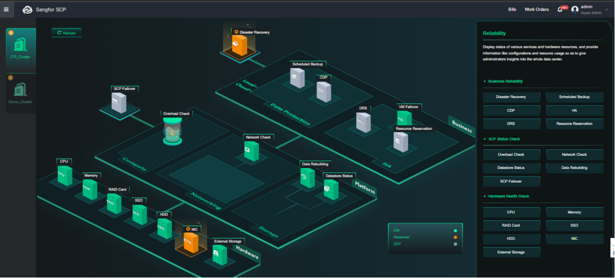Click the HDD button under Hardware Health Check
Screen dimensions: 615x278
[511, 239]
